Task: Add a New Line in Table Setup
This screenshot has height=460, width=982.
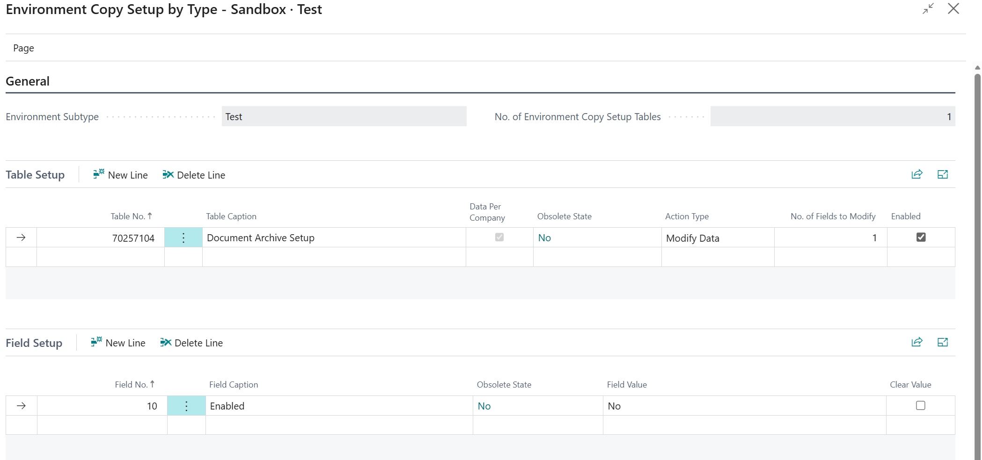Action: [121, 175]
